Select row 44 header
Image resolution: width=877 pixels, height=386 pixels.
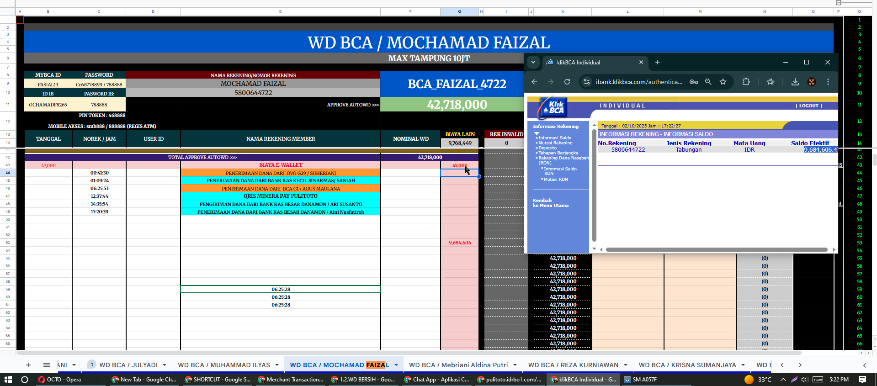click(x=8, y=173)
